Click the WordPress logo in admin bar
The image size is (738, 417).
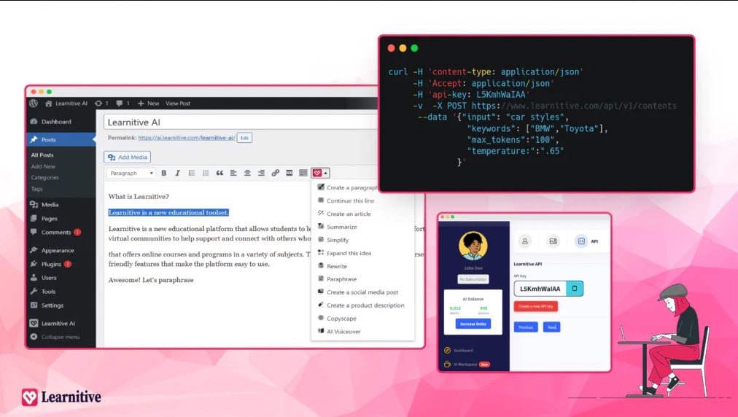point(34,104)
